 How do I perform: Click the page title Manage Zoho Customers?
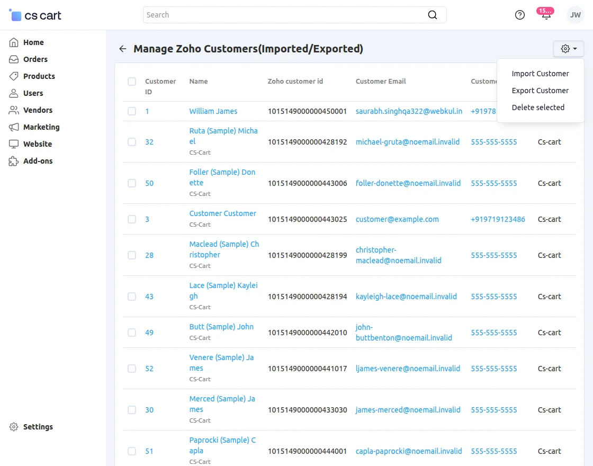pyautogui.click(x=248, y=49)
